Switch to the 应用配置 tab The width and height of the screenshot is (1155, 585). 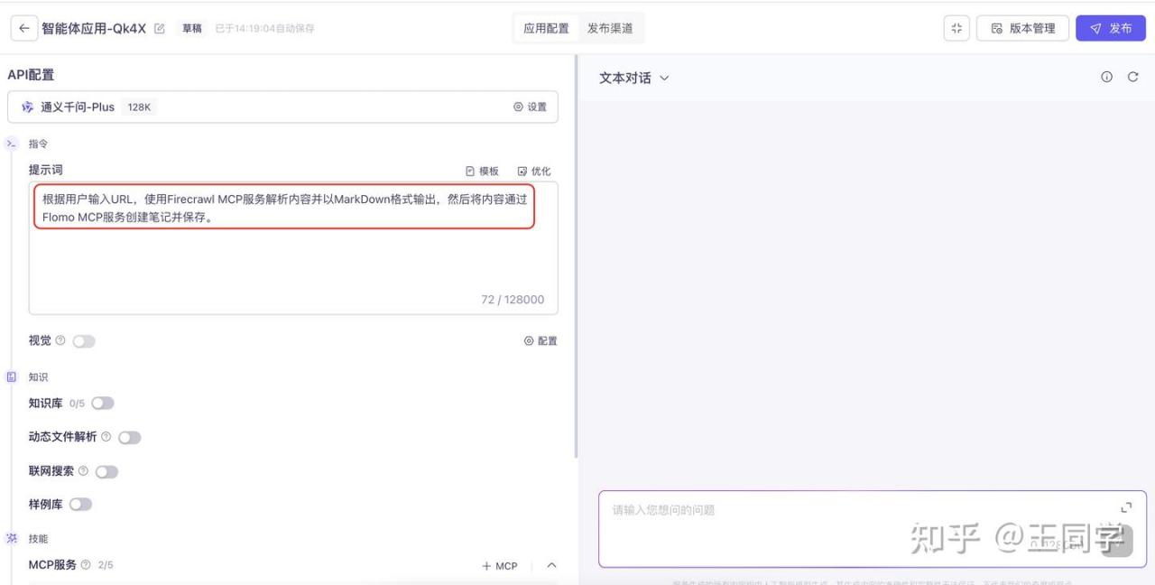546,28
